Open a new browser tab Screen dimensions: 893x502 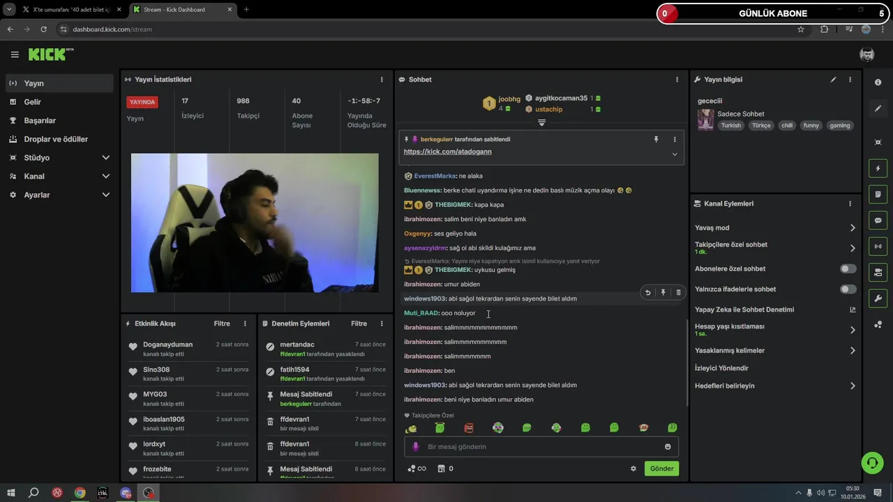coord(246,10)
